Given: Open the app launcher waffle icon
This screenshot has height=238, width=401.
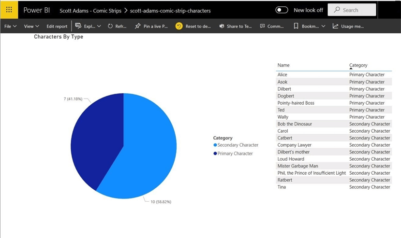Looking at the screenshot, I should (9, 10).
